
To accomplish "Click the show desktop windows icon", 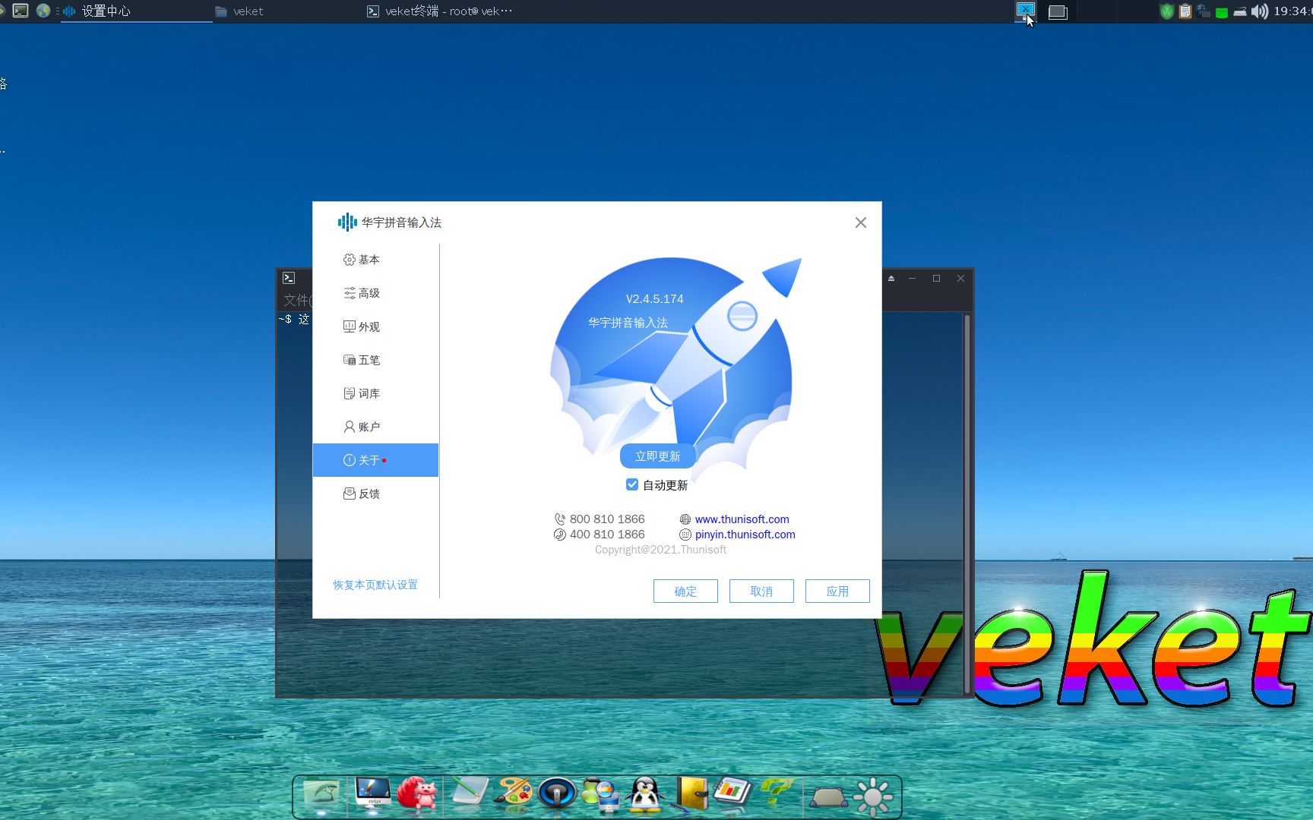I will (x=1058, y=11).
